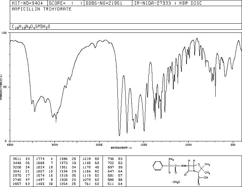242x187 pixels.
Task: Click the OH group of the carboxylic acid
Action: 206,178
